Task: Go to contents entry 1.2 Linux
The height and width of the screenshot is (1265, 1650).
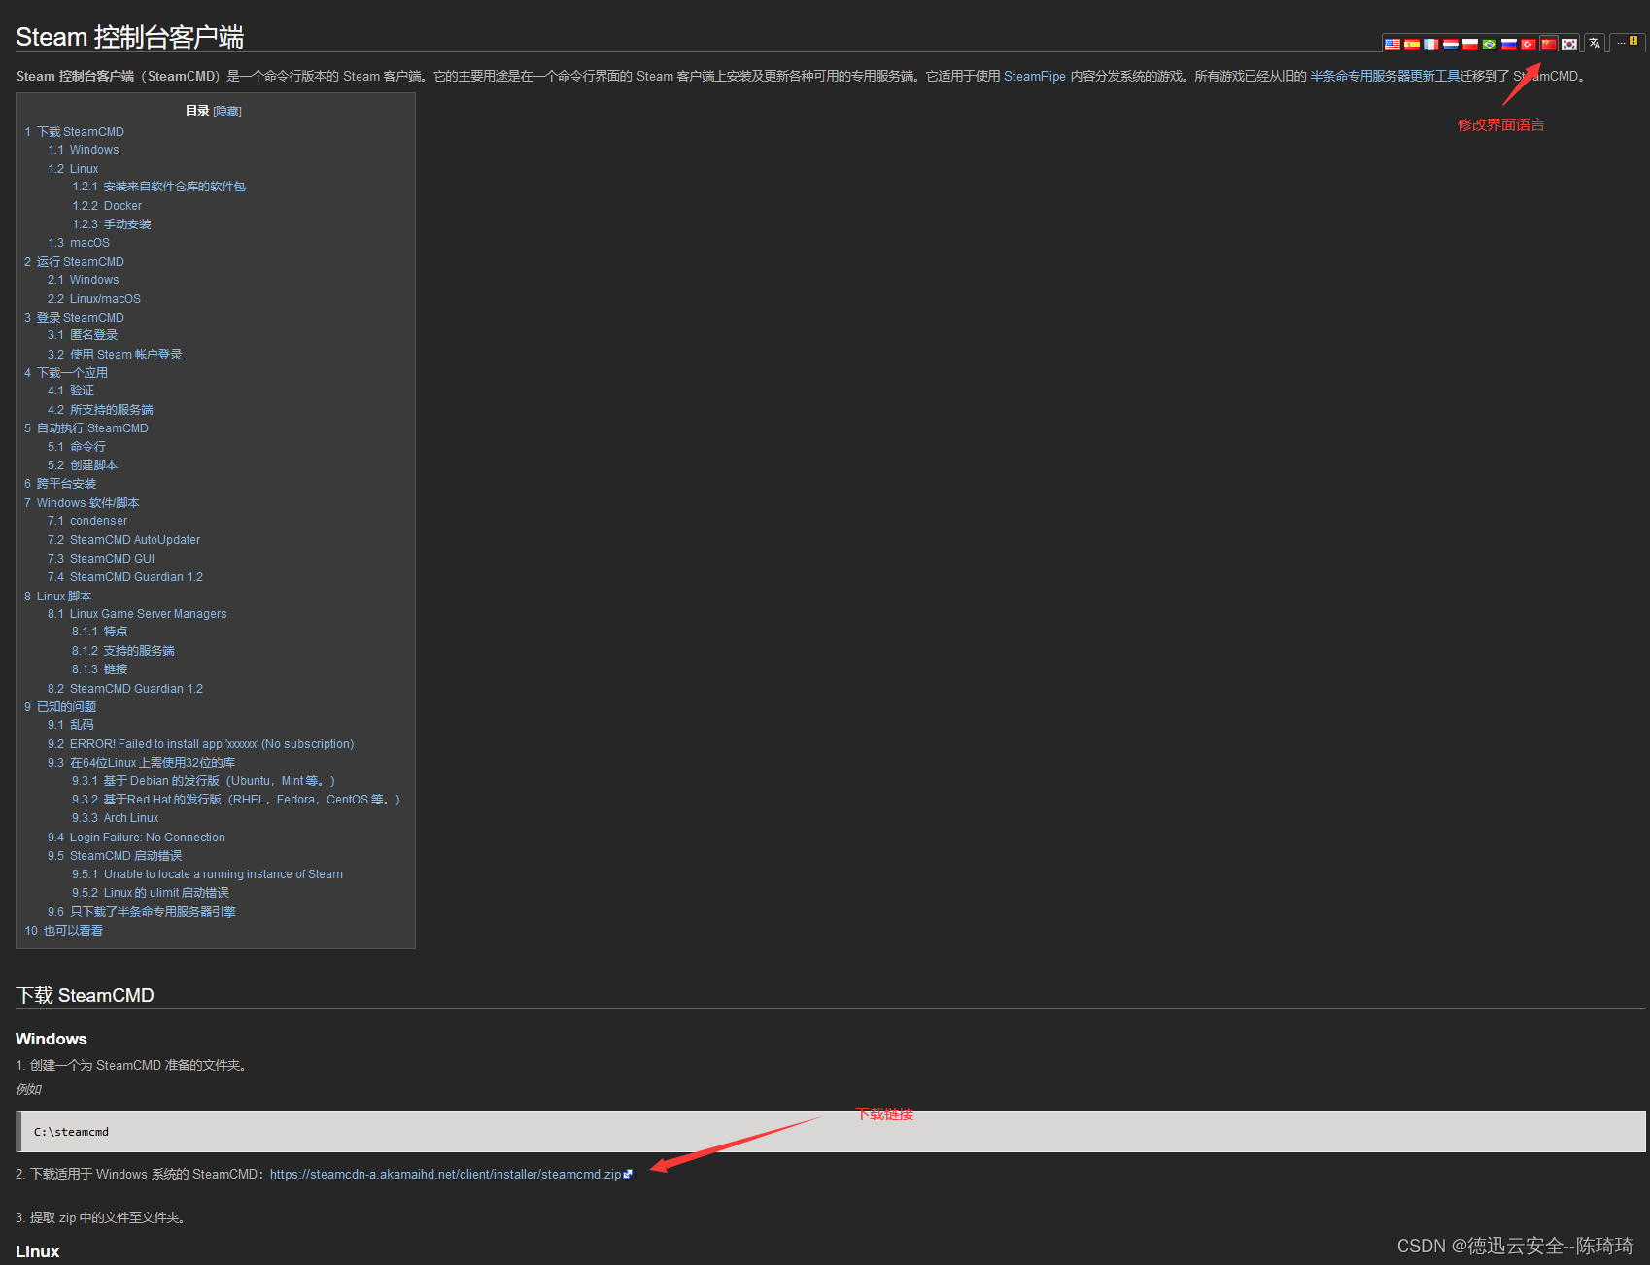Action: click(74, 168)
